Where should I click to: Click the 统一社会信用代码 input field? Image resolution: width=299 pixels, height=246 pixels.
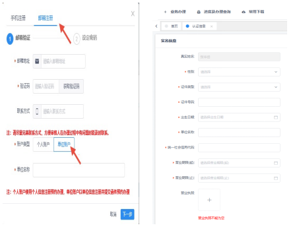[239, 148]
